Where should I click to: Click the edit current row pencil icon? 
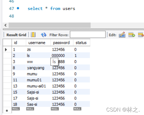click(x=122, y=35)
